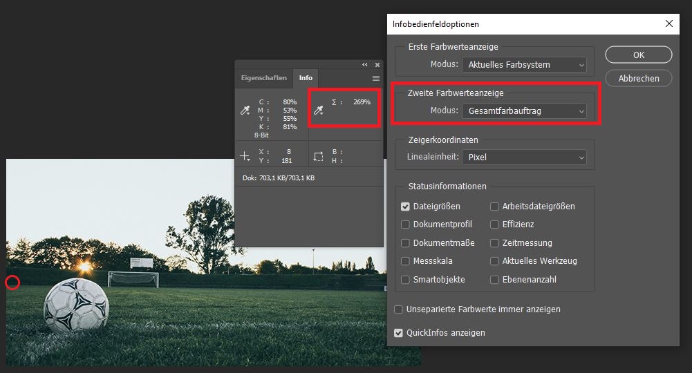692x373 pixels.
Task: Open the Erste Farbwerteanzeige Modus dropdown
Action: pyautogui.click(x=523, y=65)
